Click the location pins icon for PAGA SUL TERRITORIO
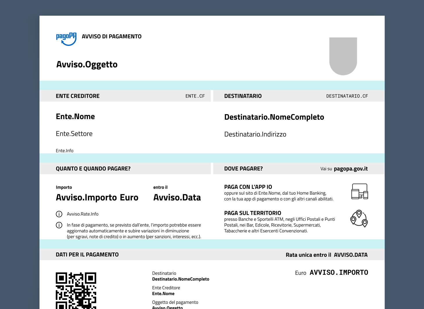This screenshot has height=309, width=424. 359,219
